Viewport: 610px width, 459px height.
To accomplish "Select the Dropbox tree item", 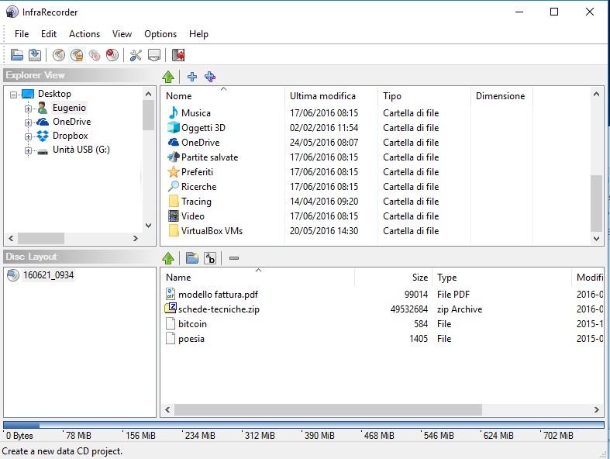I will [70, 136].
